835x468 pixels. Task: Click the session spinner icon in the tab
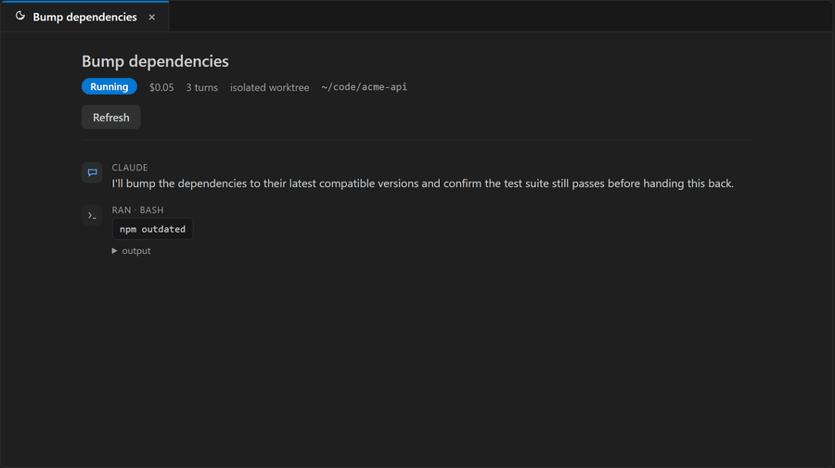pyautogui.click(x=20, y=16)
